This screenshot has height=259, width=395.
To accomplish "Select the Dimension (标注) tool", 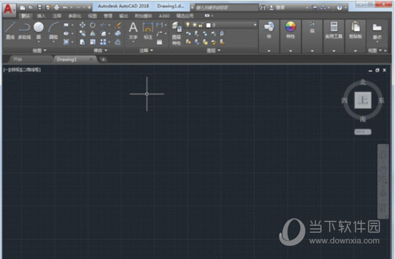I will pos(148,31).
